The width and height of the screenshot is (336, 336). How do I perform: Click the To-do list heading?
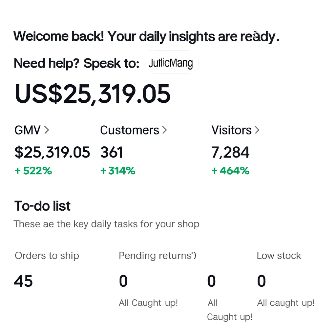point(42,206)
